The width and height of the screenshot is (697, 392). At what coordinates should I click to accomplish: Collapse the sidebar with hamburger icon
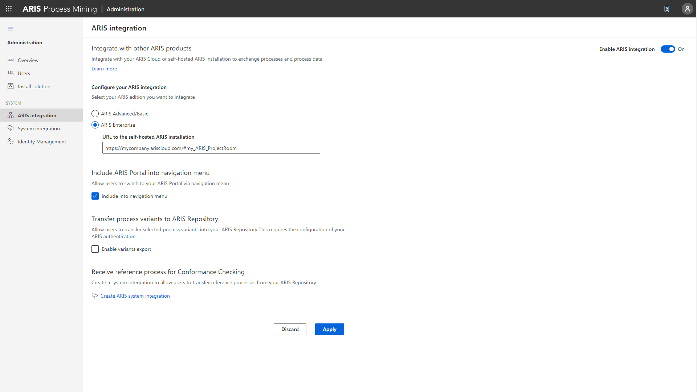pos(10,29)
